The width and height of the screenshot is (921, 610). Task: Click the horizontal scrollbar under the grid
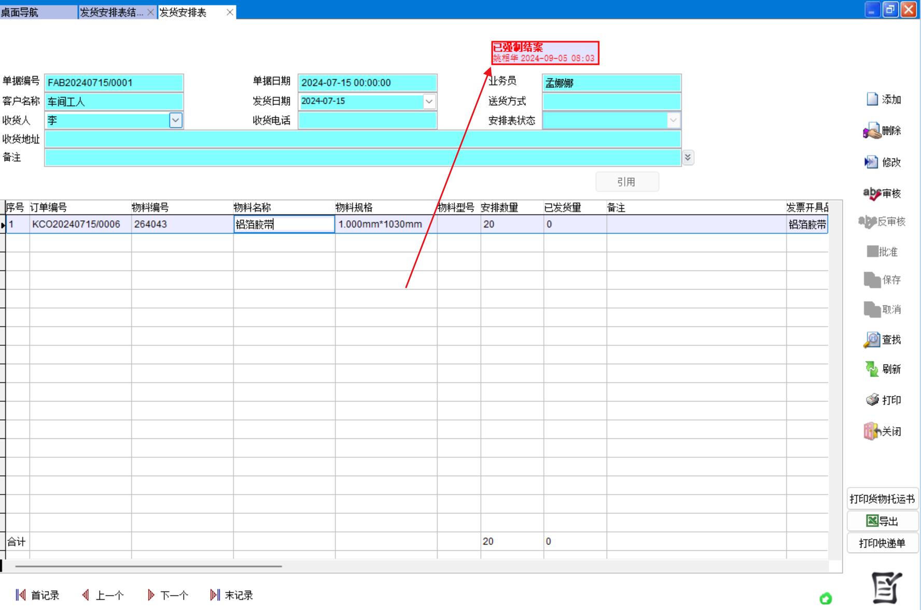[148, 566]
